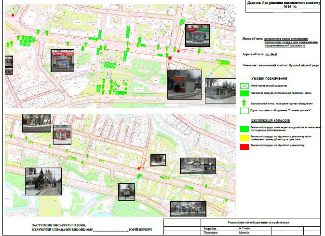Image resolution: width=325 pixels, height=236 pixels.
Task: Open the red-roofed kiosk photo beside the legend
Action: click(184, 84)
